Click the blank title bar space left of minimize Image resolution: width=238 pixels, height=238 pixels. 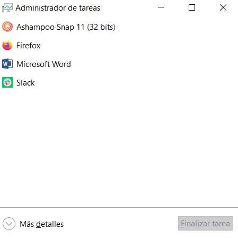[126, 7]
